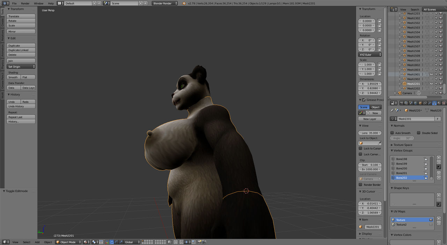Click the Repeat Last button
Image resolution: width=447 pixels, height=245 pixels.
pos(21,117)
